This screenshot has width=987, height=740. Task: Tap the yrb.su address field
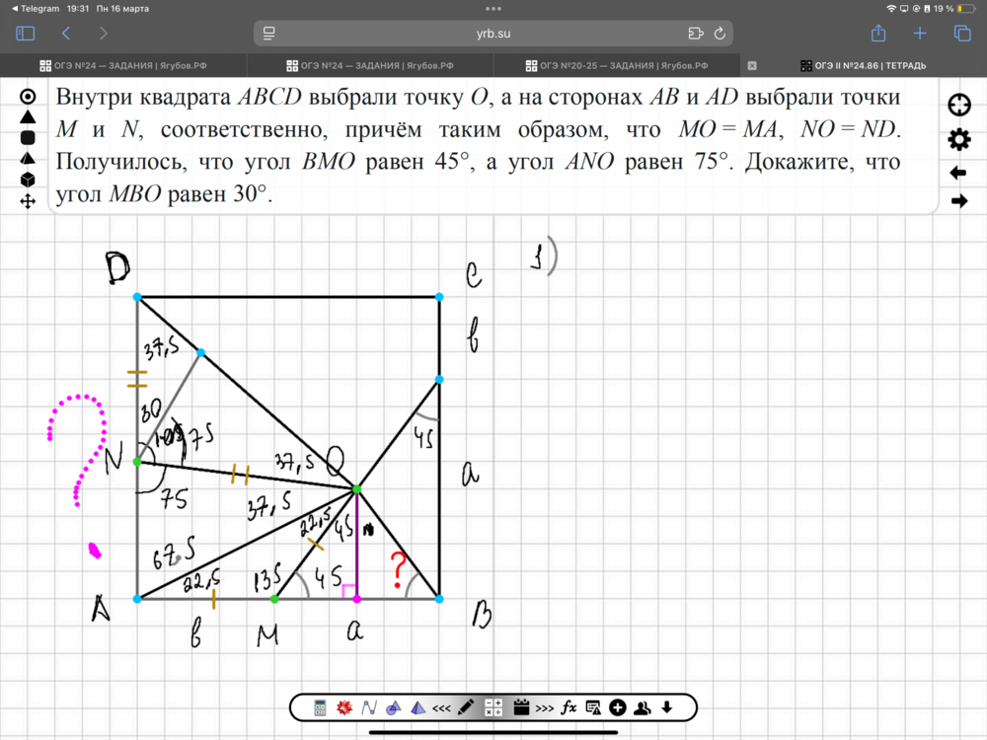click(493, 34)
